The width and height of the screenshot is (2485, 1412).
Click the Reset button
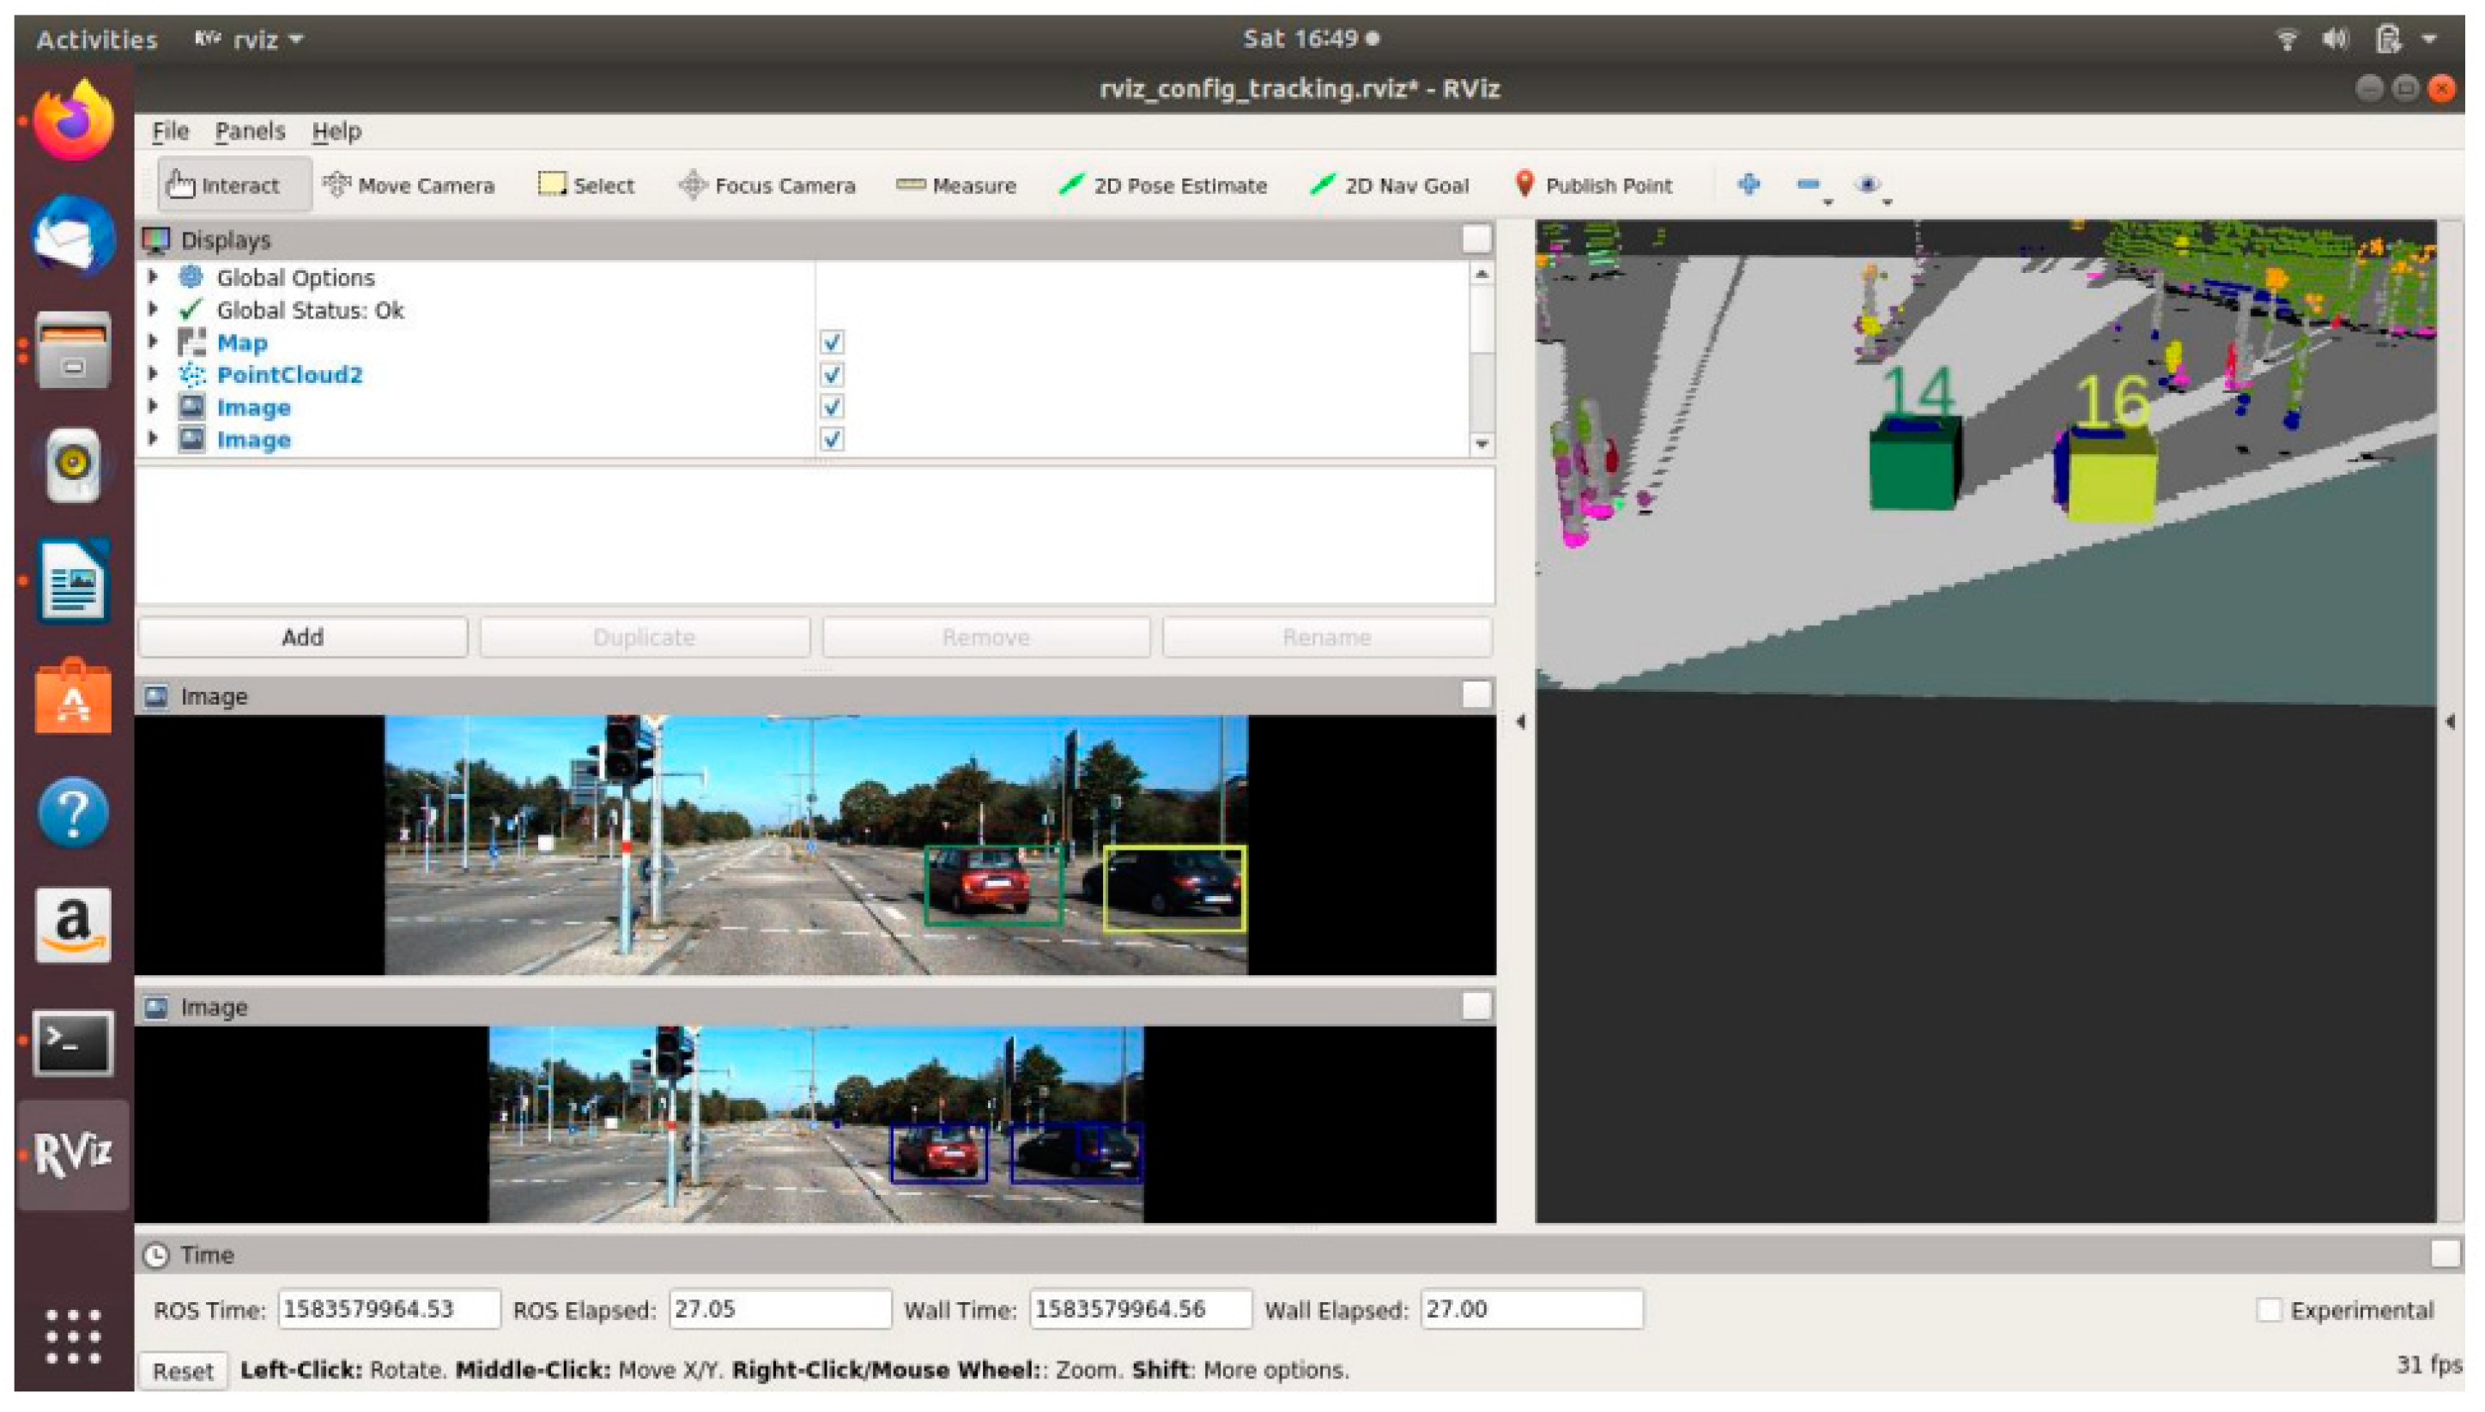click(x=182, y=1370)
